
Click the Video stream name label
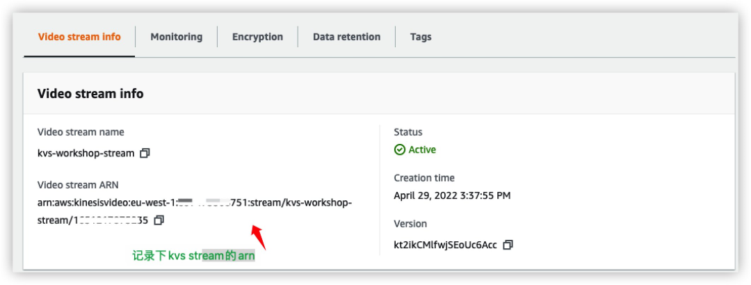(x=81, y=132)
